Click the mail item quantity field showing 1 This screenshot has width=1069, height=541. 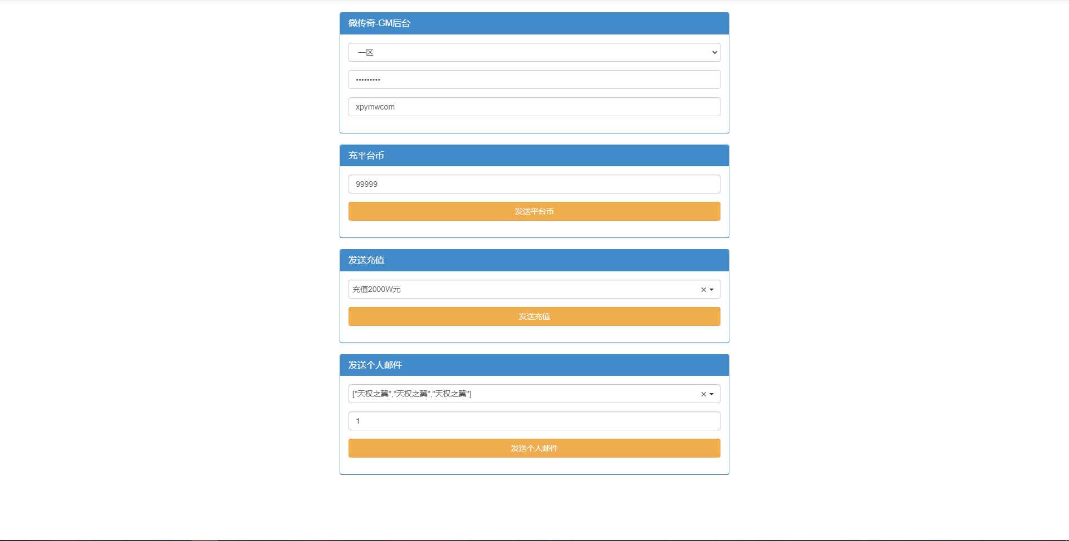(534, 421)
